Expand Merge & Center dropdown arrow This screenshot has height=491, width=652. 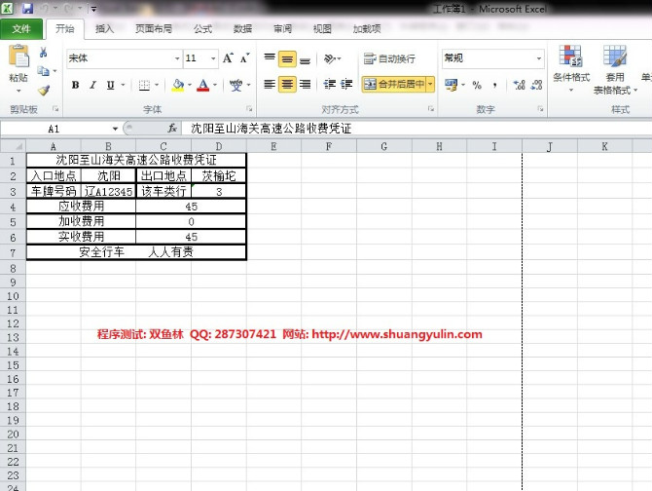coord(430,85)
